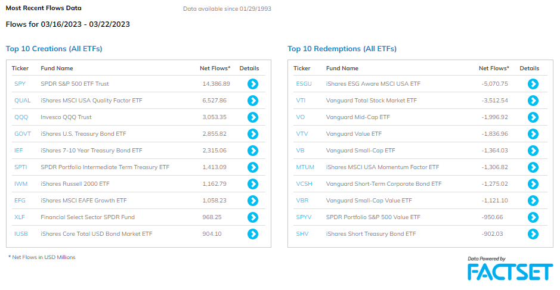Open details arrow for VTV row
560x290 pixels.
point(533,134)
